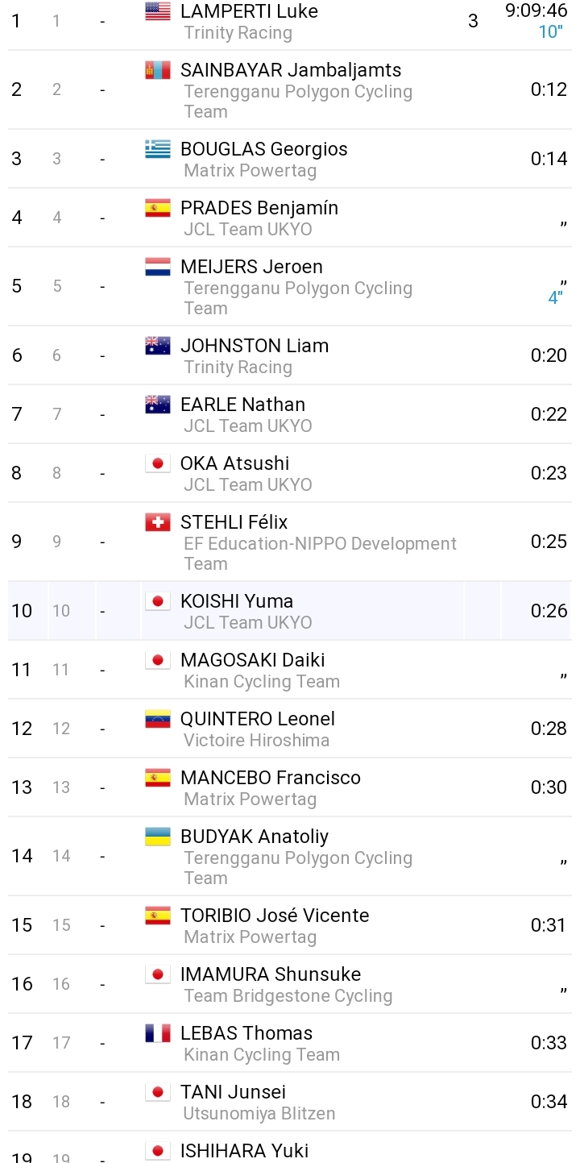This screenshot has width=580, height=1163.
Task: Click the Mongolia flag beside Sainbayar
Action: click(158, 70)
